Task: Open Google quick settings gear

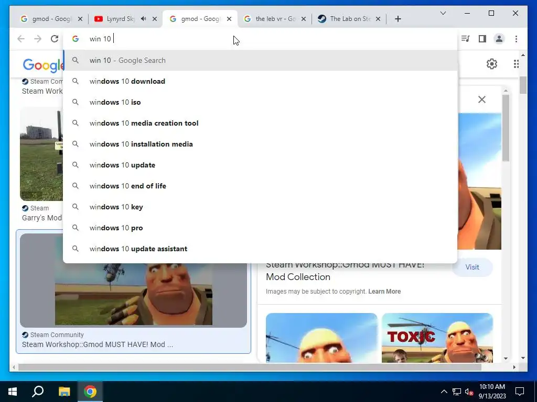Action: pos(492,63)
